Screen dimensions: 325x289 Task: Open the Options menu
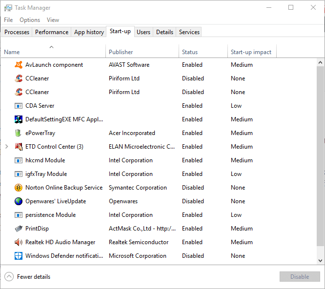pos(30,20)
